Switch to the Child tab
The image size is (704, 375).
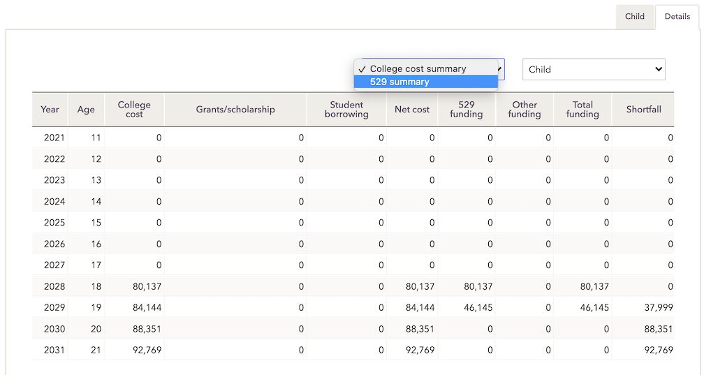click(634, 17)
